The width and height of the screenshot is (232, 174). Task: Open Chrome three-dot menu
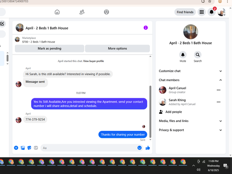point(227,1)
